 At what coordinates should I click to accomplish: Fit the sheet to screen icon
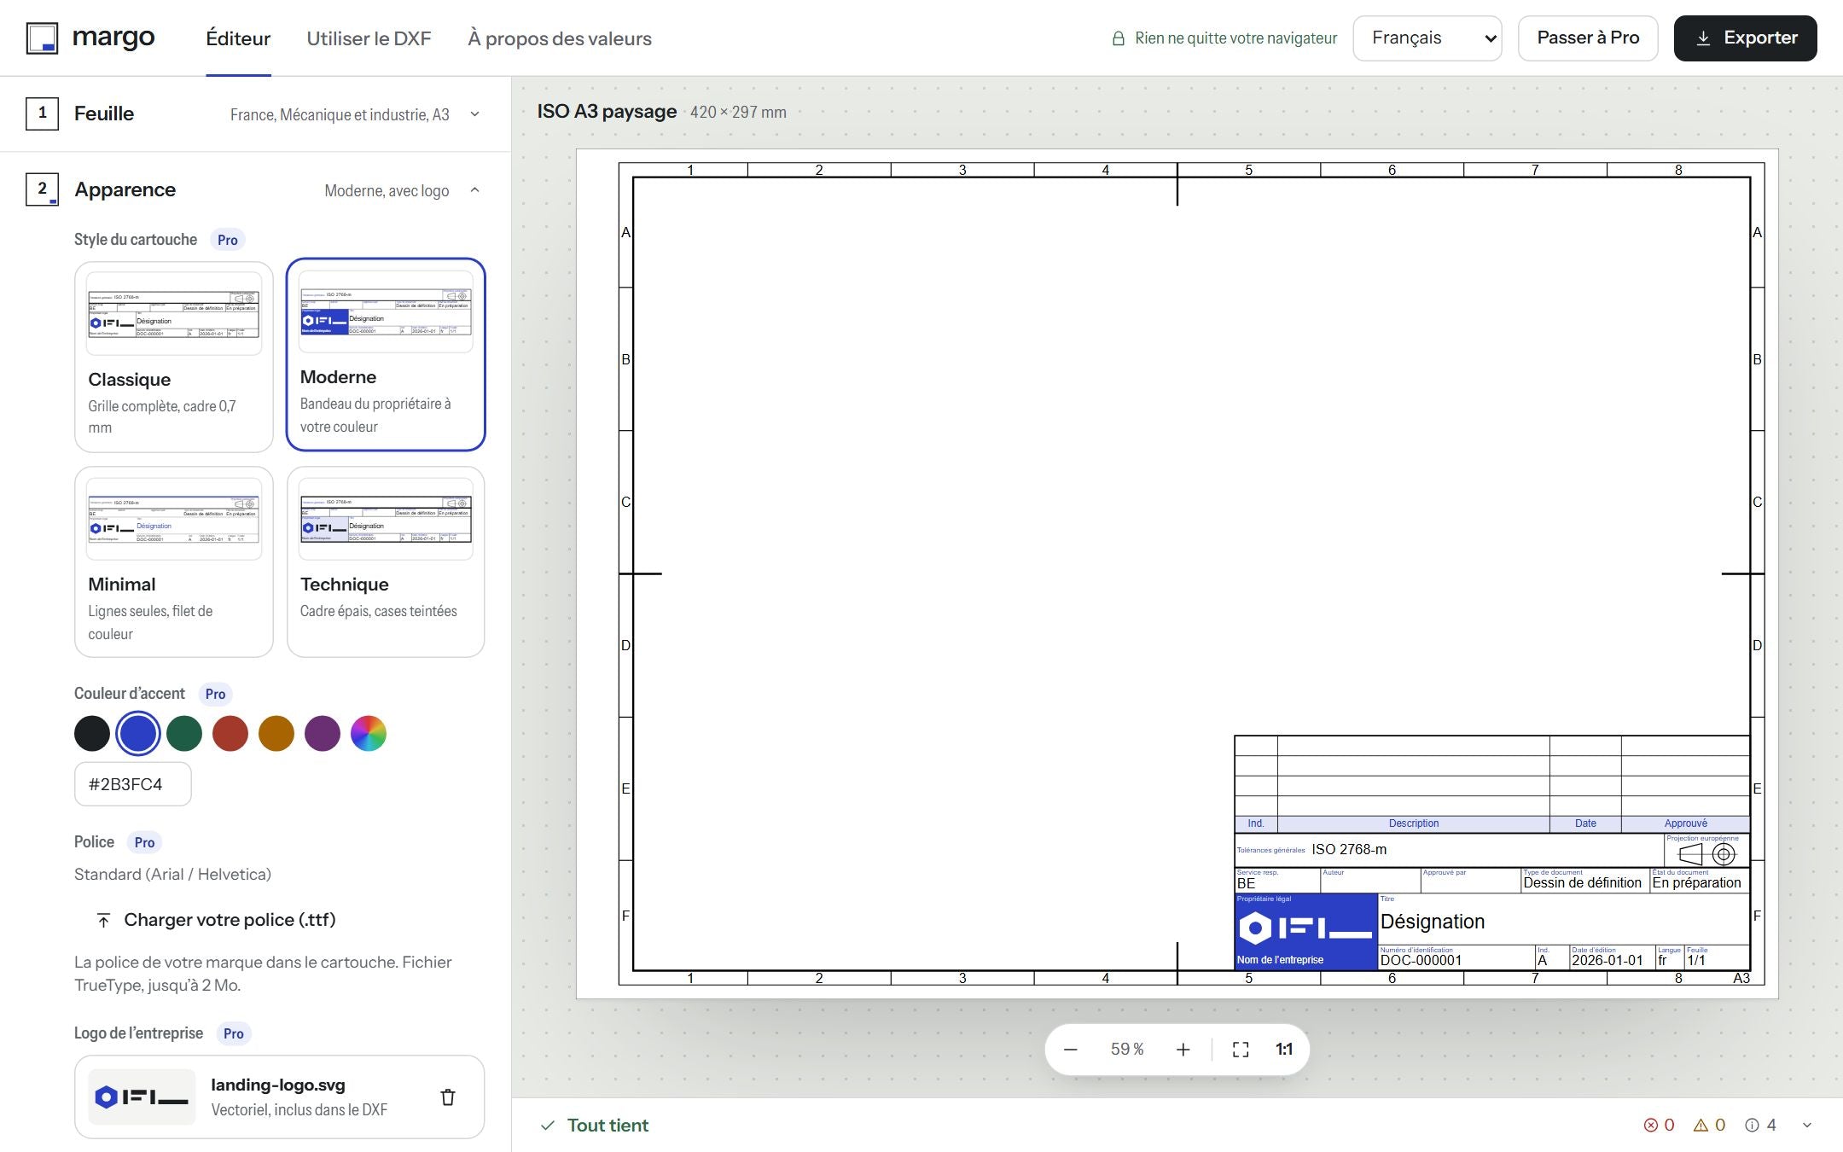(1241, 1050)
